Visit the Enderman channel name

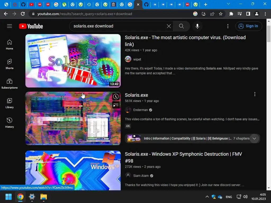pos(141,110)
